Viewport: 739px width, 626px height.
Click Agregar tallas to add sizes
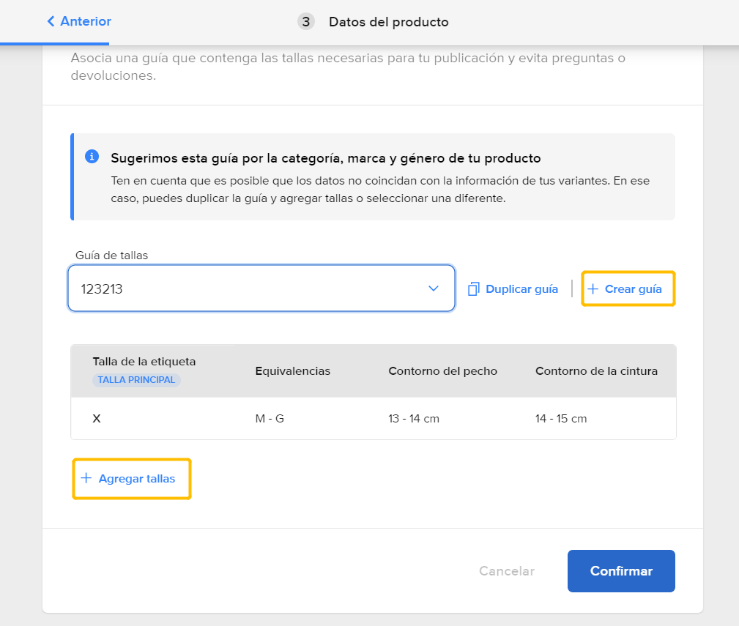point(132,479)
